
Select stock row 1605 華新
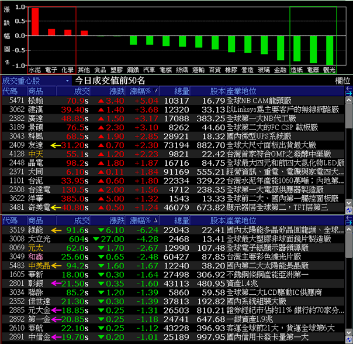173,275
